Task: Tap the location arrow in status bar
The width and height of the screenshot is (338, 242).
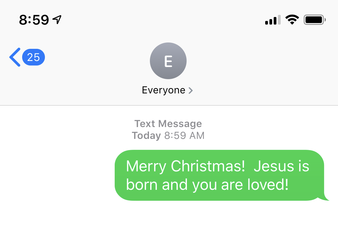Action: 57,20
